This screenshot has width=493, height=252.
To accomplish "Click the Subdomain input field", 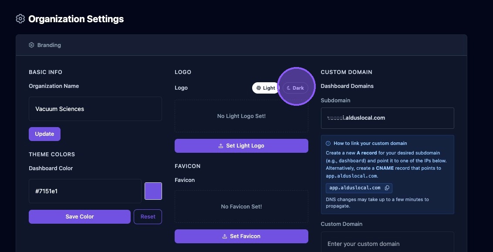I will click(x=387, y=118).
